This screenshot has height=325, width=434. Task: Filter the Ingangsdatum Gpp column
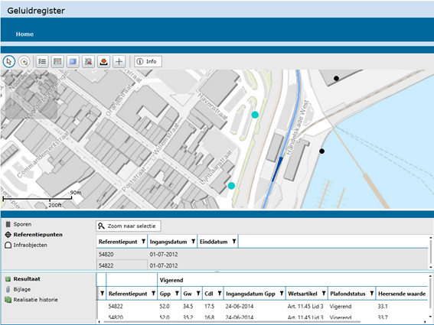[282, 294]
